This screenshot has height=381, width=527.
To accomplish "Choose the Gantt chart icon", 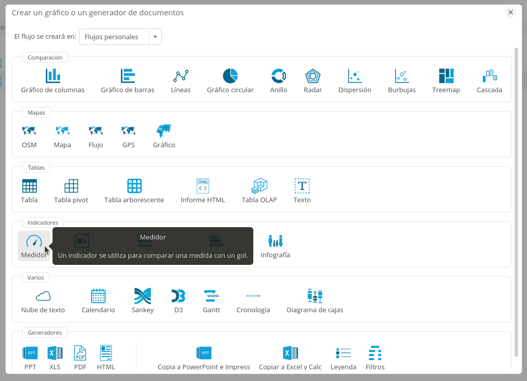I will [x=211, y=301].
